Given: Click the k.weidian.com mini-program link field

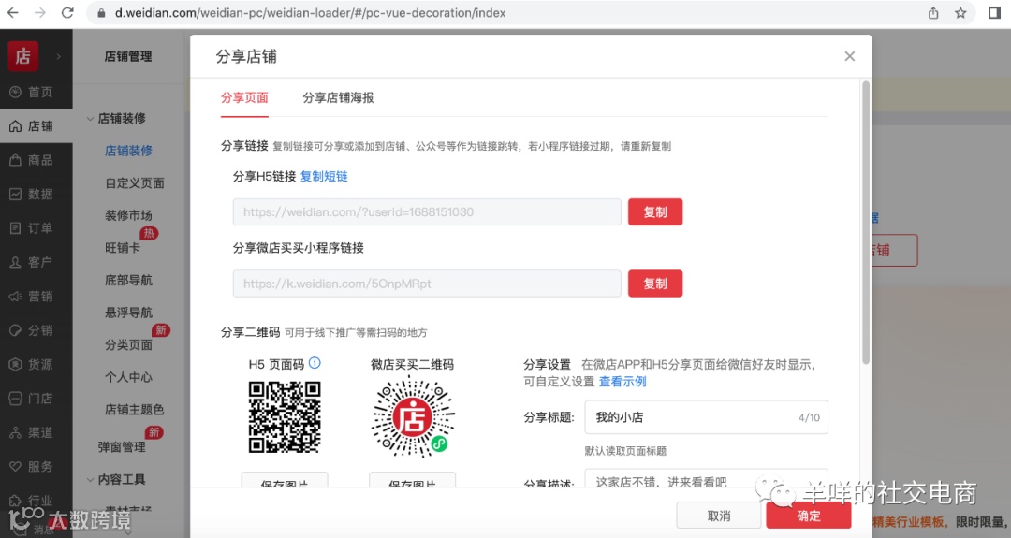Looking at the screenshot, I should pos(427,284).
